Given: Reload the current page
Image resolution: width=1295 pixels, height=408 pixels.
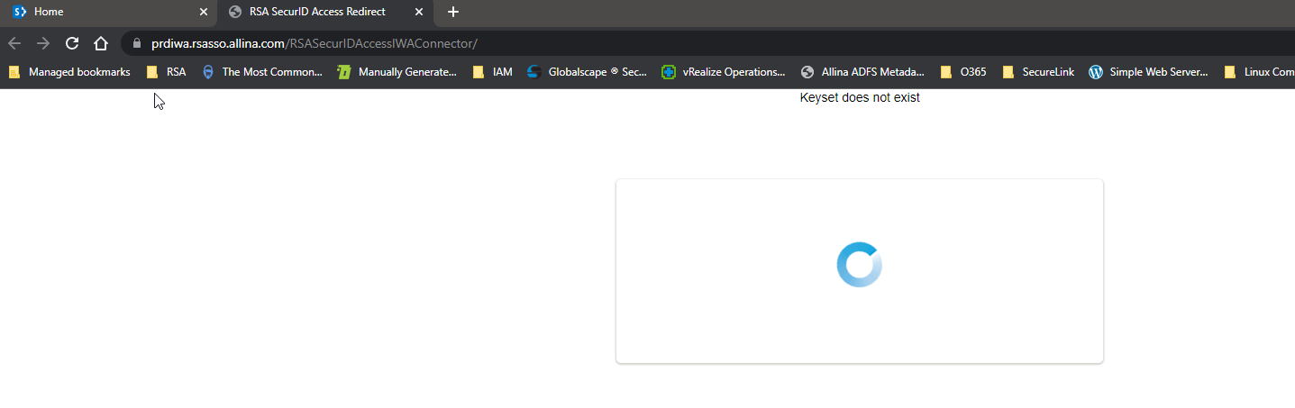Looking at the screenshot, I should click(x=72, y=43).
